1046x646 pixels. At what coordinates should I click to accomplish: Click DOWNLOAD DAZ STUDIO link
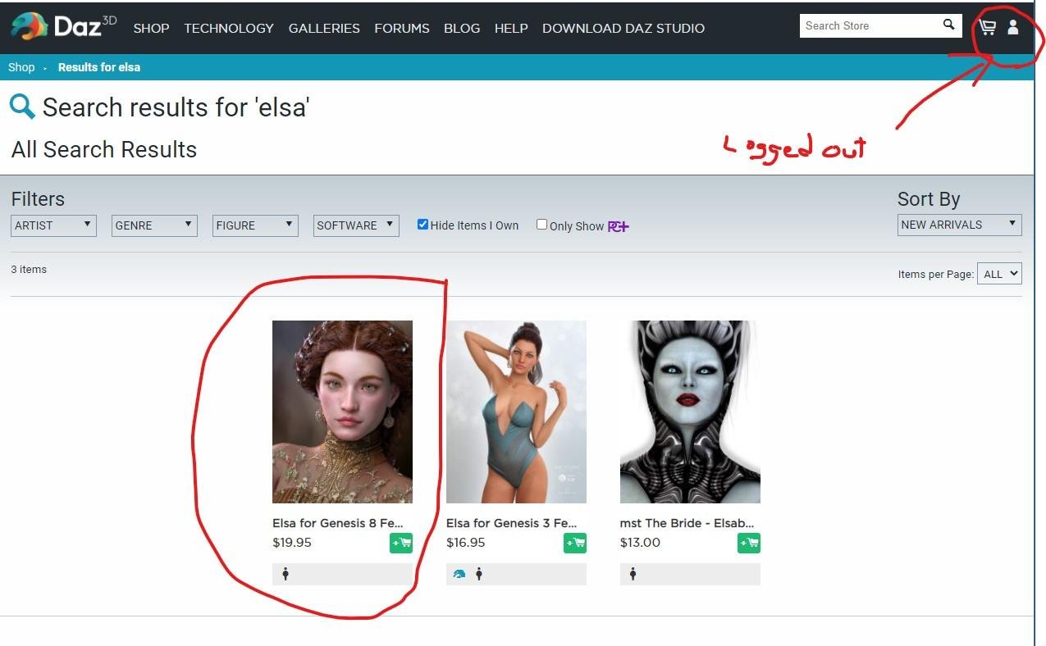[x=623, y=28]
